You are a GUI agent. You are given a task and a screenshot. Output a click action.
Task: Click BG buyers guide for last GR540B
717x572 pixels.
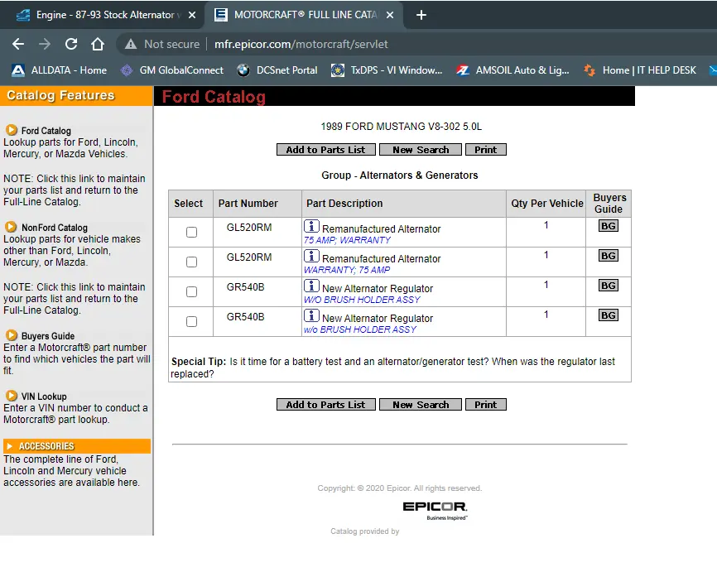tap(609, 315)
